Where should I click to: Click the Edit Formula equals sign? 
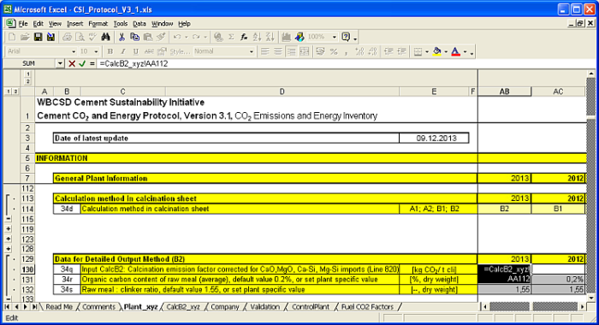click(92, 64)
